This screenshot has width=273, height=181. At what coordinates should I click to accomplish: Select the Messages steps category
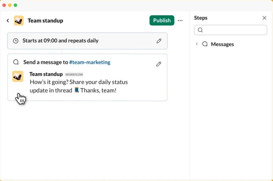222,44
